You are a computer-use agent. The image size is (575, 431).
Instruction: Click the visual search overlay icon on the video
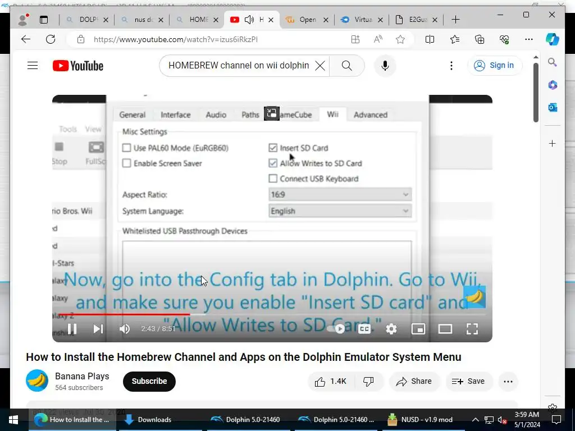tap(272, 113)
